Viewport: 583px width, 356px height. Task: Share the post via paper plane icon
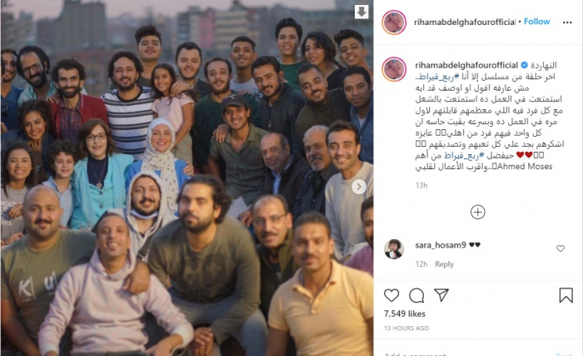click(441, 295)
